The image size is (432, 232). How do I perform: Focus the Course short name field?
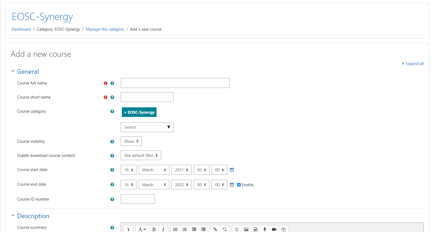pos(147,97)
